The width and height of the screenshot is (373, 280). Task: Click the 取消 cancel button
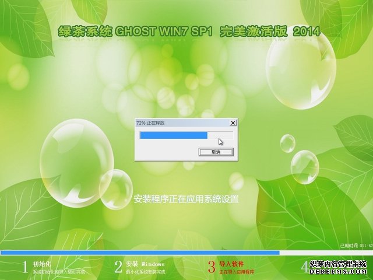point(216,152)
